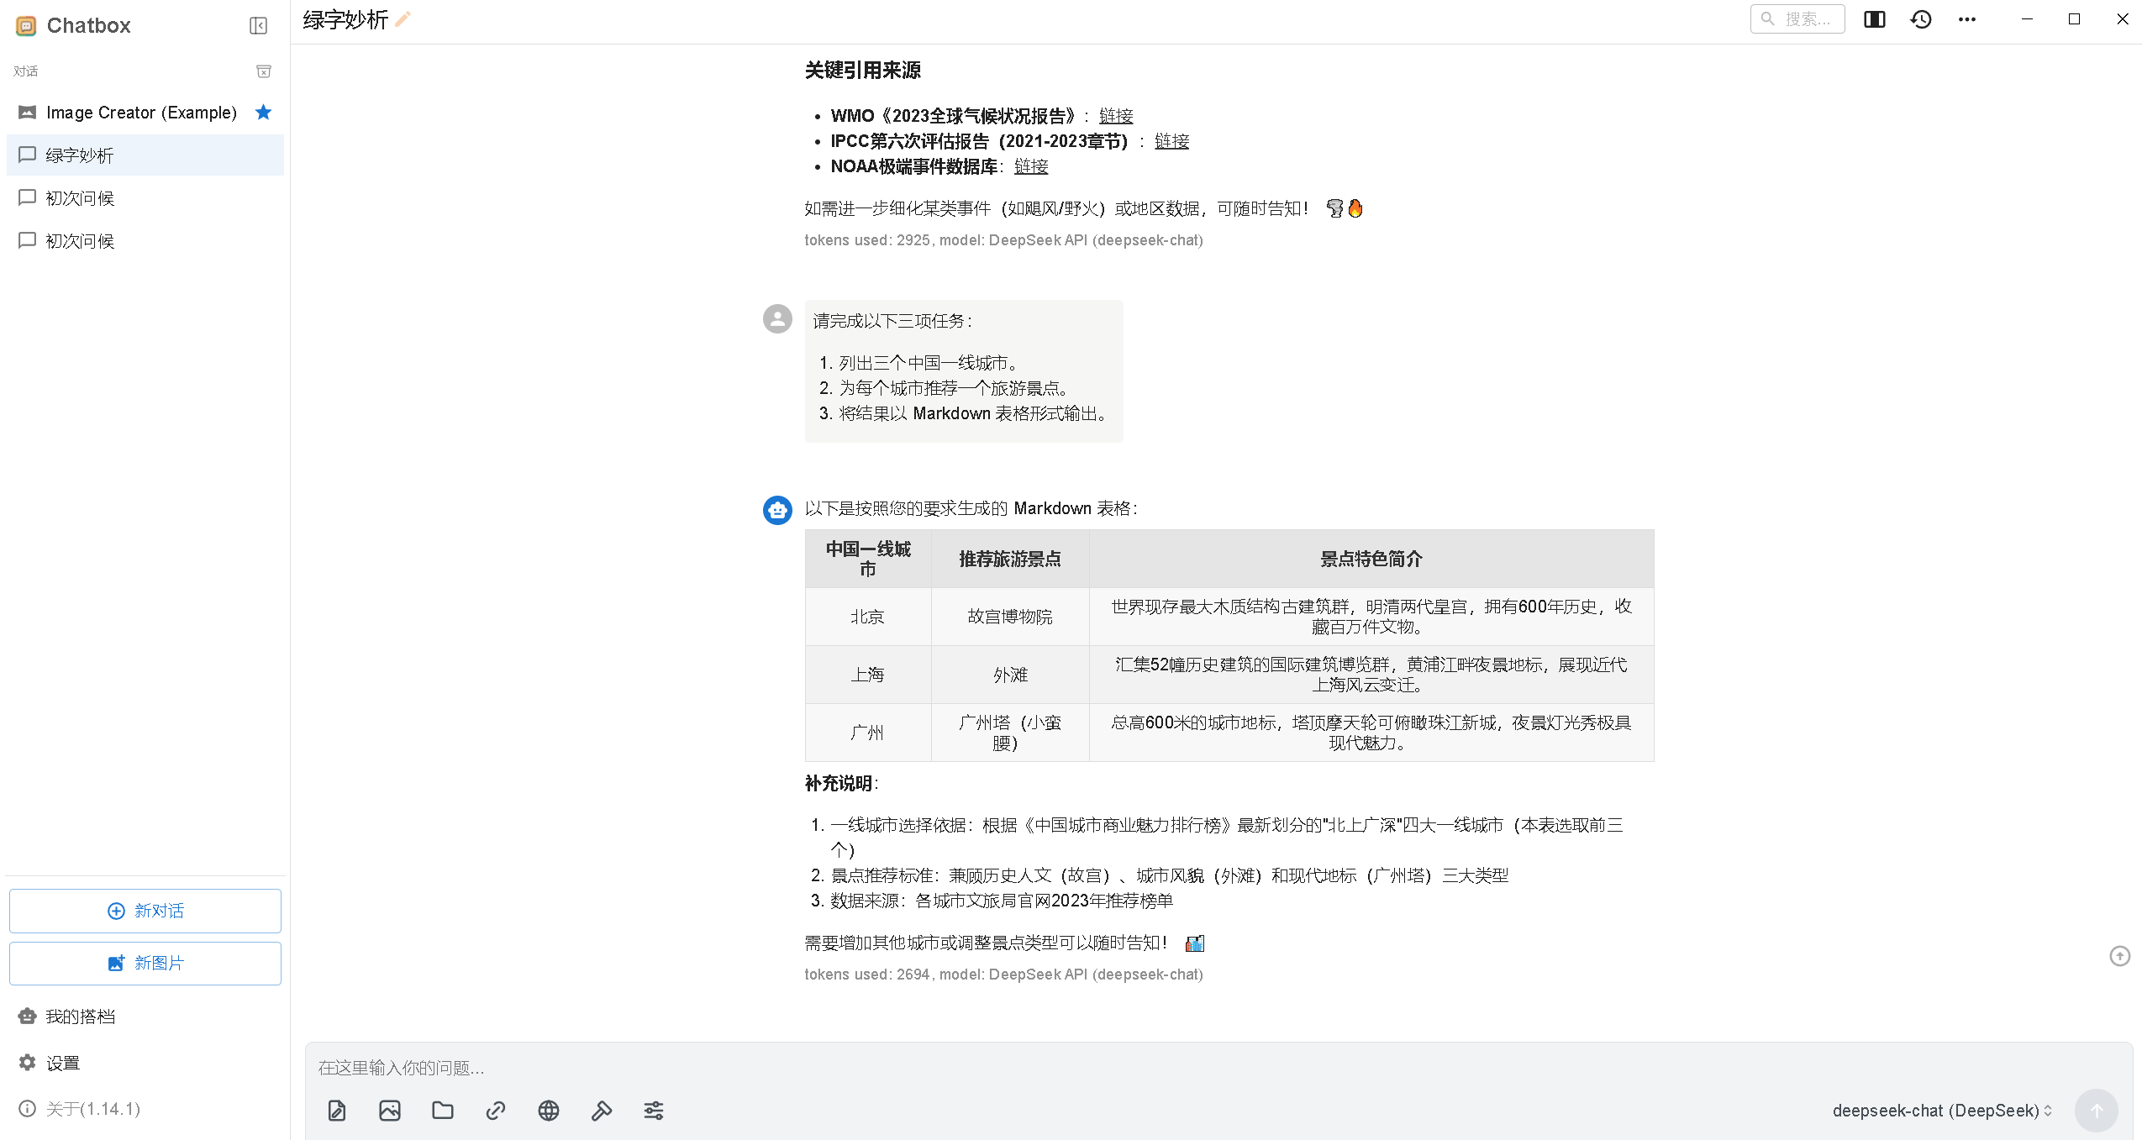Image resolution: width=2142 pixels, height=1140 pixels.
Task: Open 设置
Action: tap(145, 1063)
